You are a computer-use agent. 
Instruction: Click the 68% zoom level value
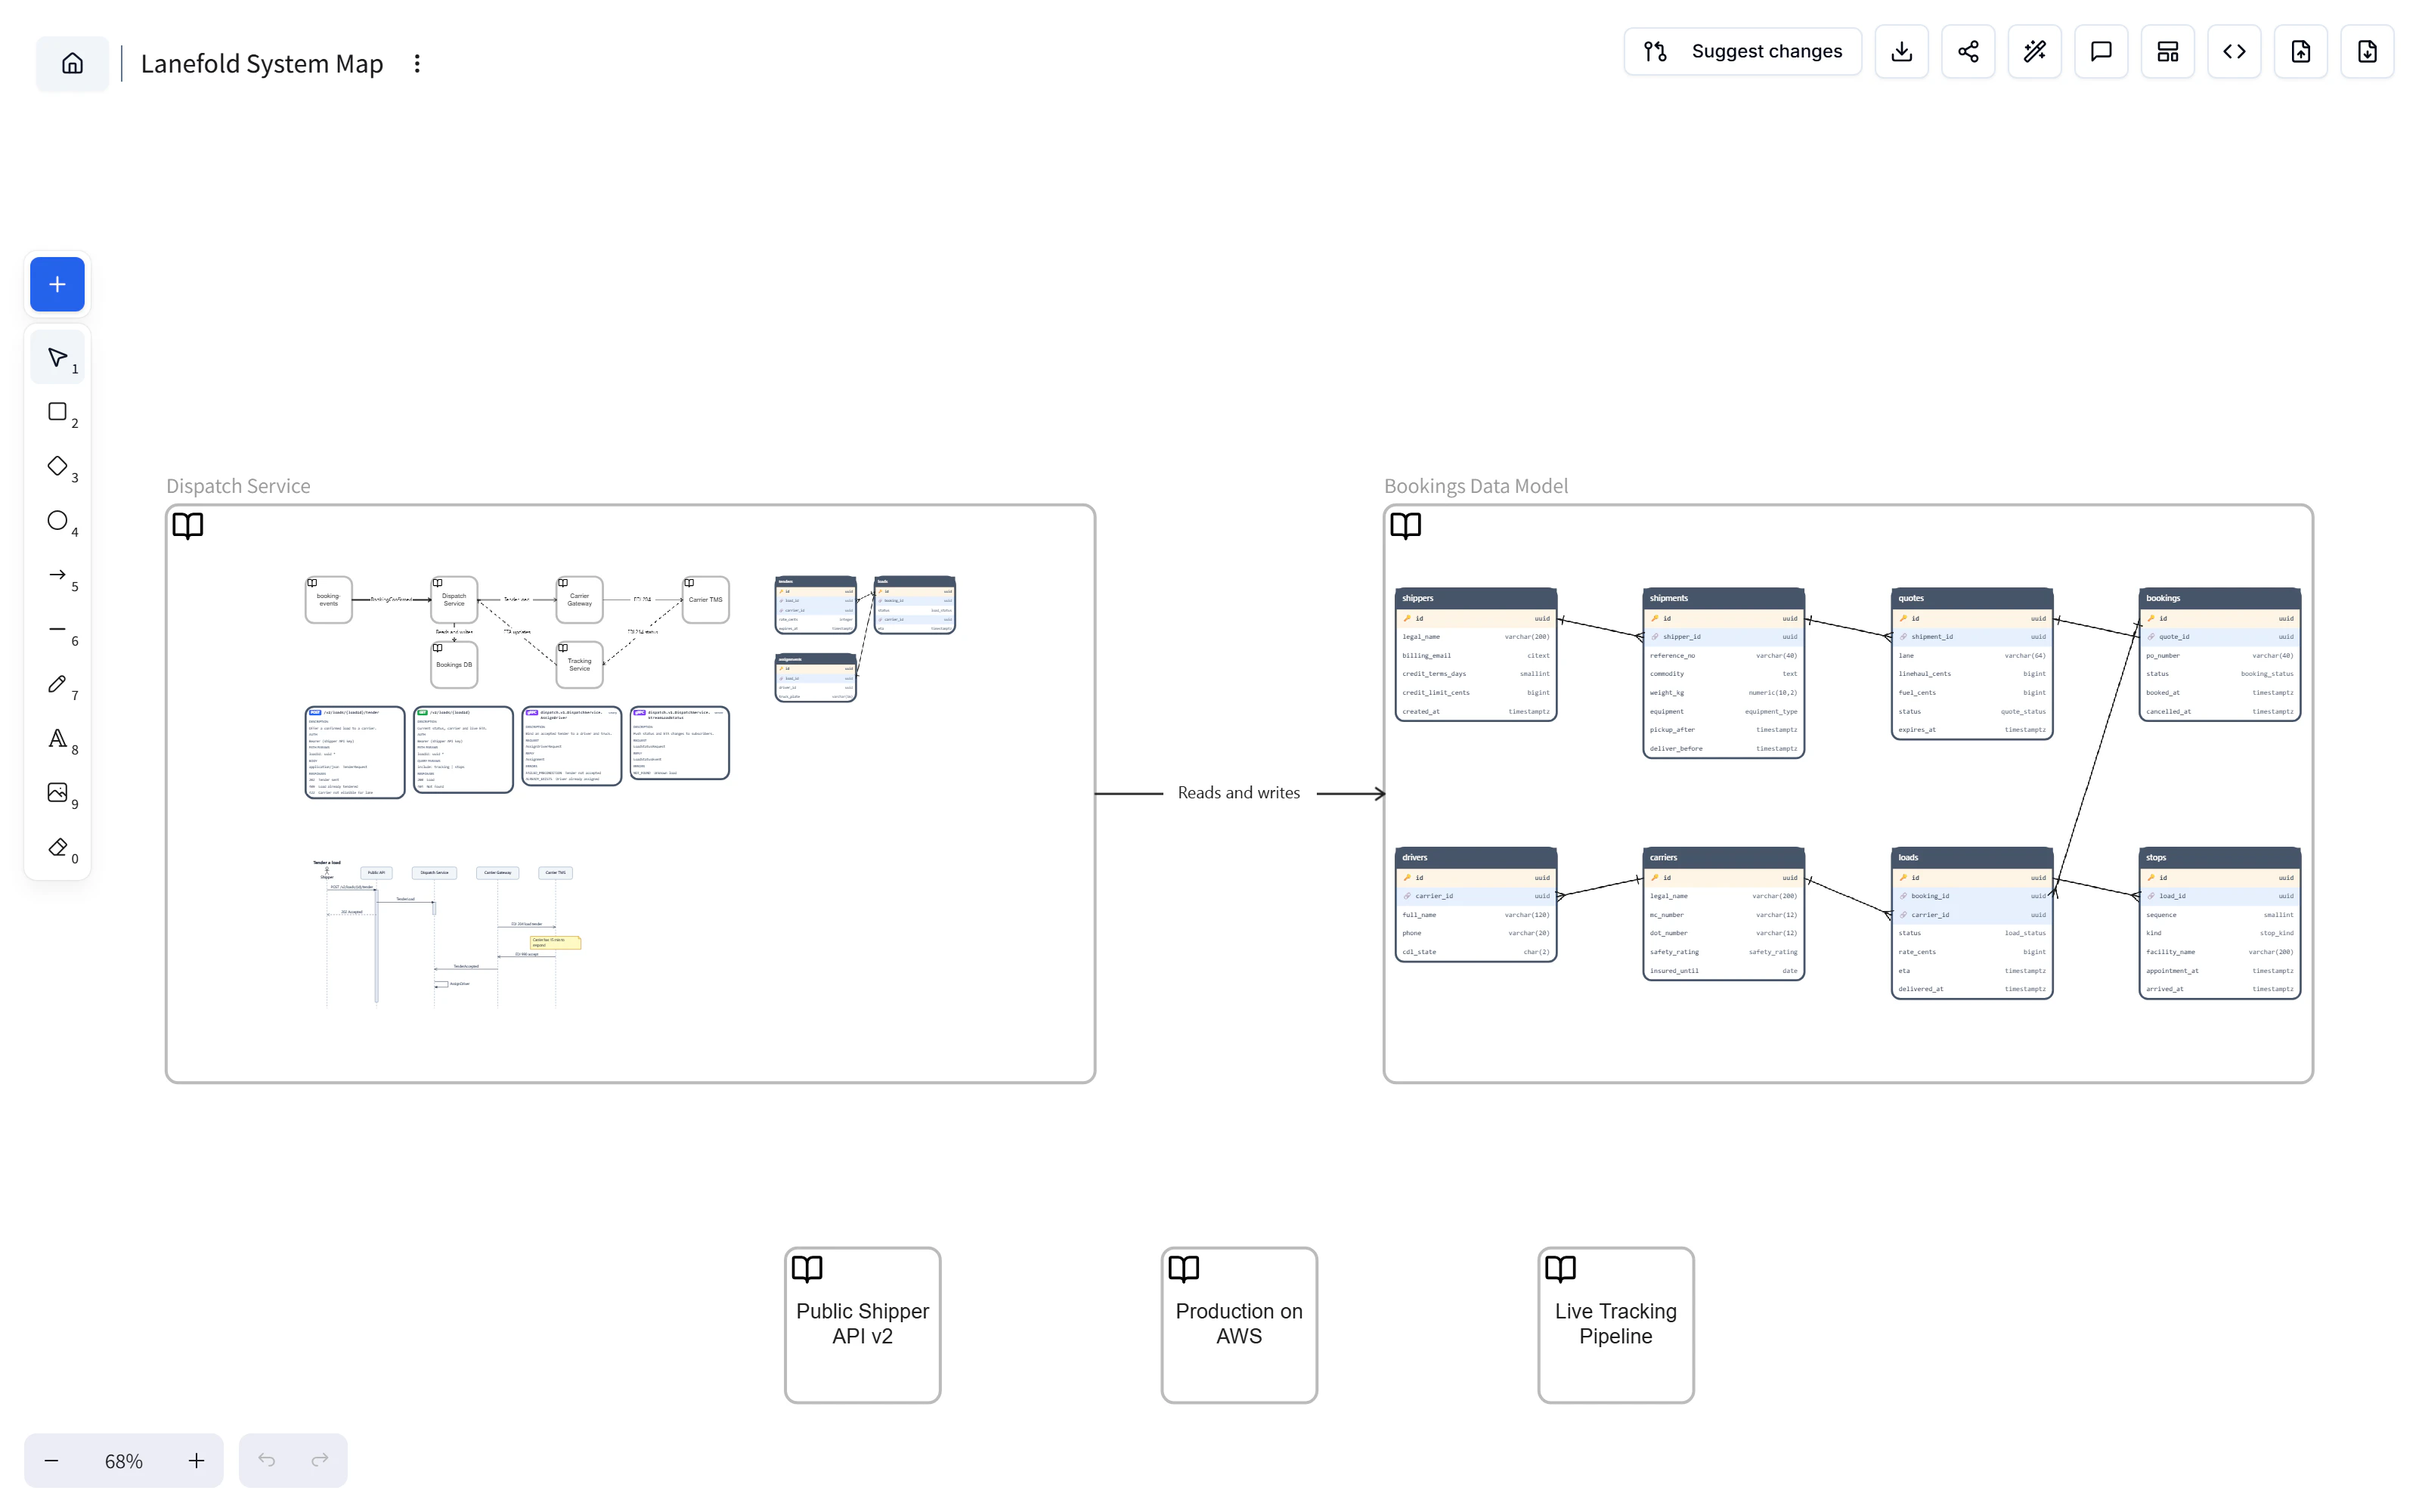(x=124, y=1461)
